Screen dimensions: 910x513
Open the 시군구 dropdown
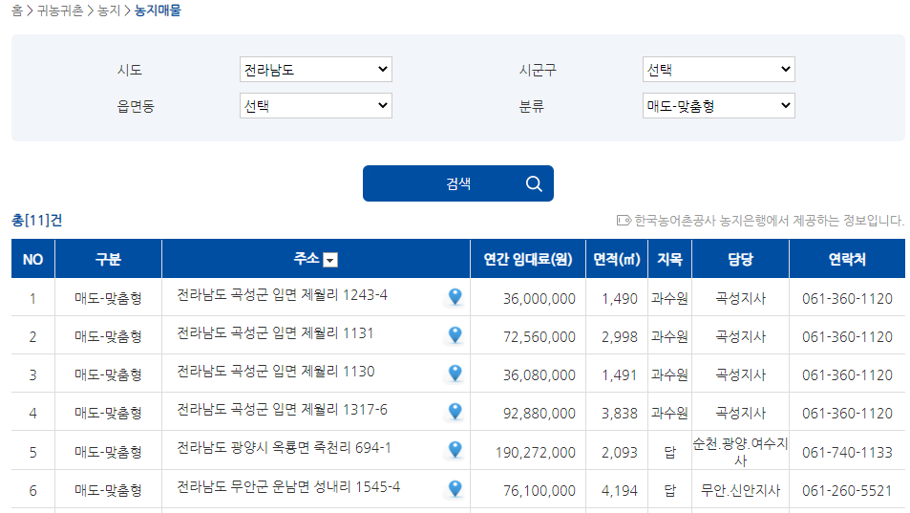718,70
